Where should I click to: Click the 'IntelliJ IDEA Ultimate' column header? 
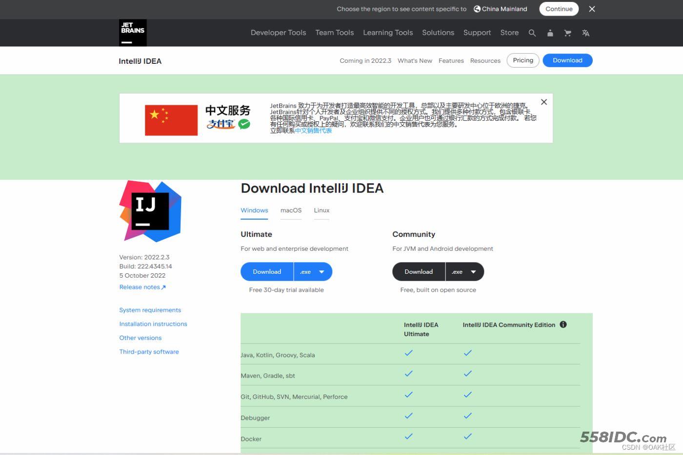point(421,329)
